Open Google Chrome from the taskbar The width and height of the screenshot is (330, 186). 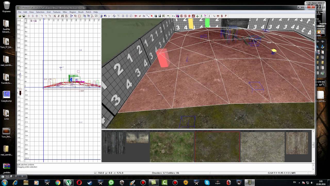pyautogui.click(x=57, y=183)
